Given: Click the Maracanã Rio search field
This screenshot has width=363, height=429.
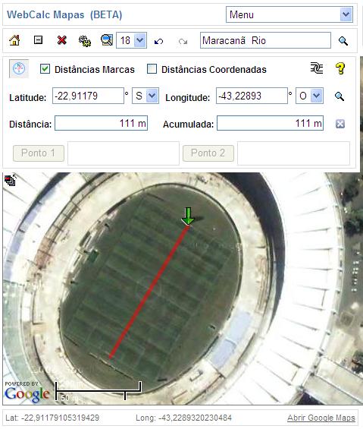Looking at the screenshot, I should pyautogui.click(x=265, y=40).
